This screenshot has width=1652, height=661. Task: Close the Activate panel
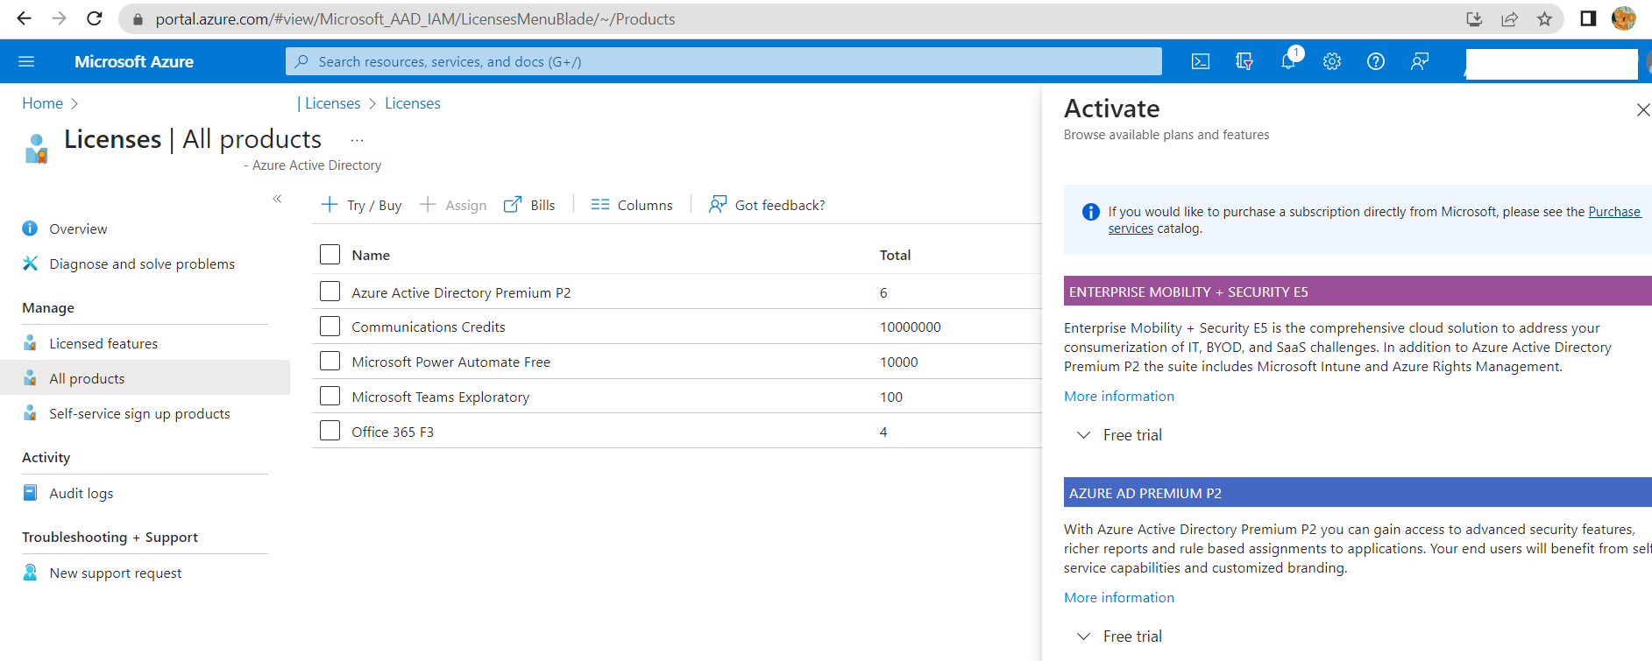[1643, 109]
